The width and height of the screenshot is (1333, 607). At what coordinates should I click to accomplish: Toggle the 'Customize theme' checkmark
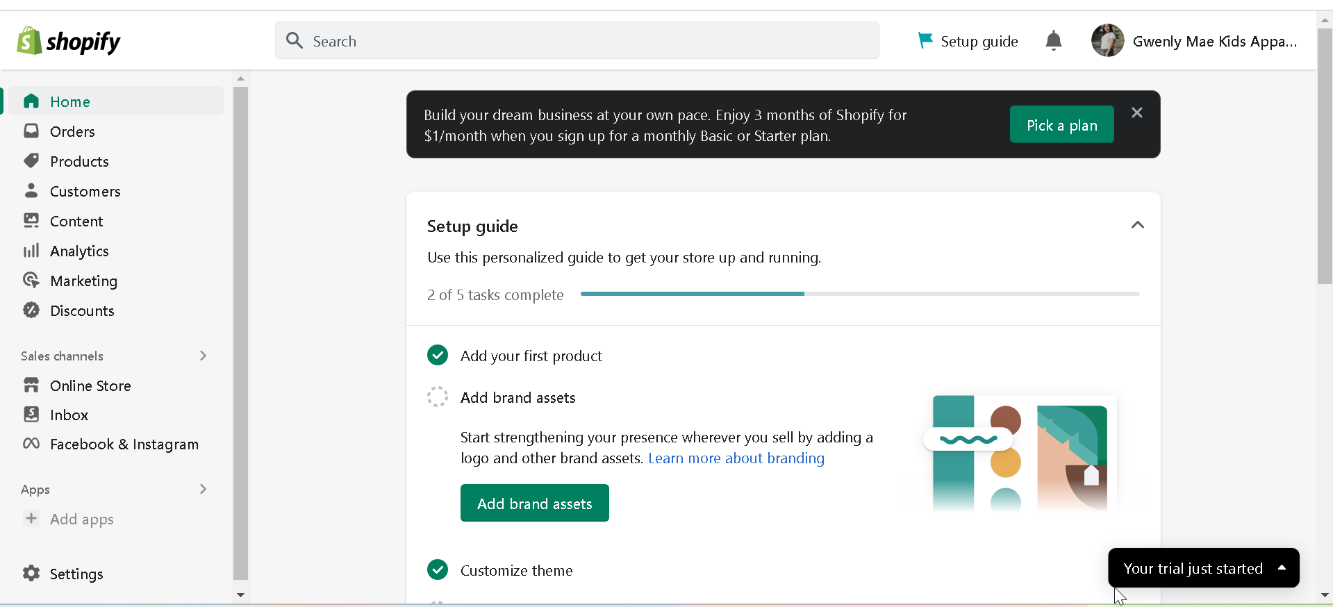click(438, 570)
